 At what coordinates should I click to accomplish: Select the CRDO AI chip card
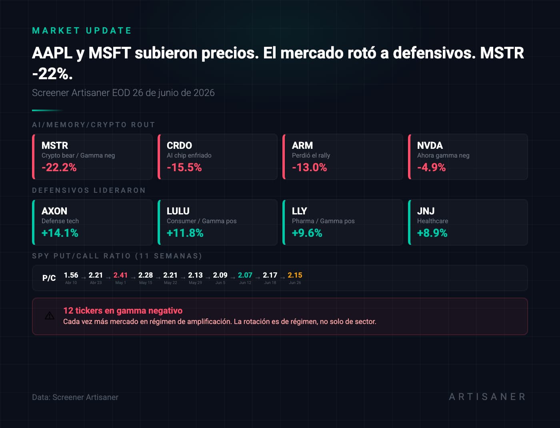coord(218,157)
